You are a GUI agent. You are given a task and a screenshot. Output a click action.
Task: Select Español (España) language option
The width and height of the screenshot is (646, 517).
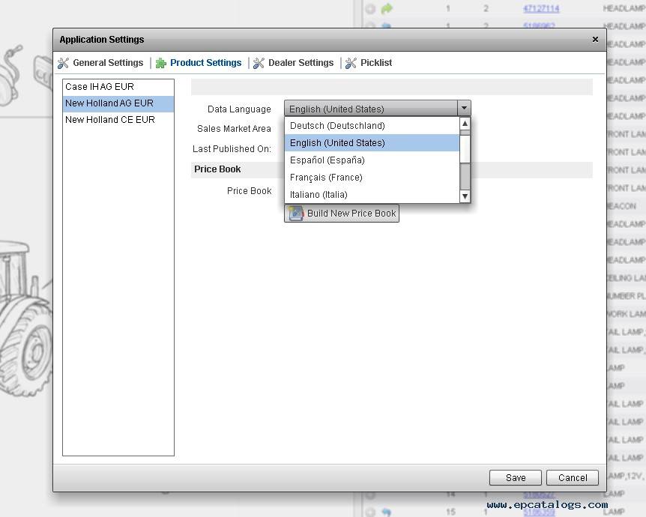click(327, 160)
